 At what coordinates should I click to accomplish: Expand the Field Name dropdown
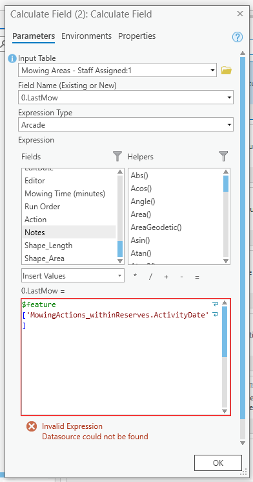pyautogui.click(x=229, y=98)
